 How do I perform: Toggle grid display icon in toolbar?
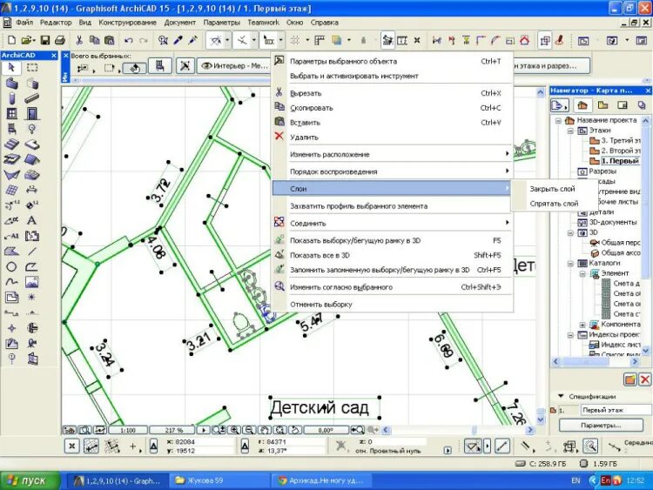pos(295,40)
